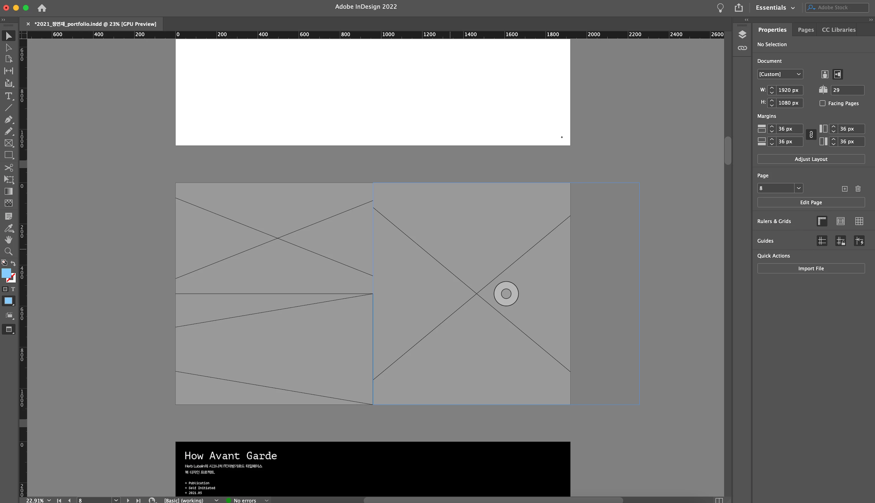Open the Layers panel icon
The width and height of the screenshot is (875, 503).
pos(742,35)
